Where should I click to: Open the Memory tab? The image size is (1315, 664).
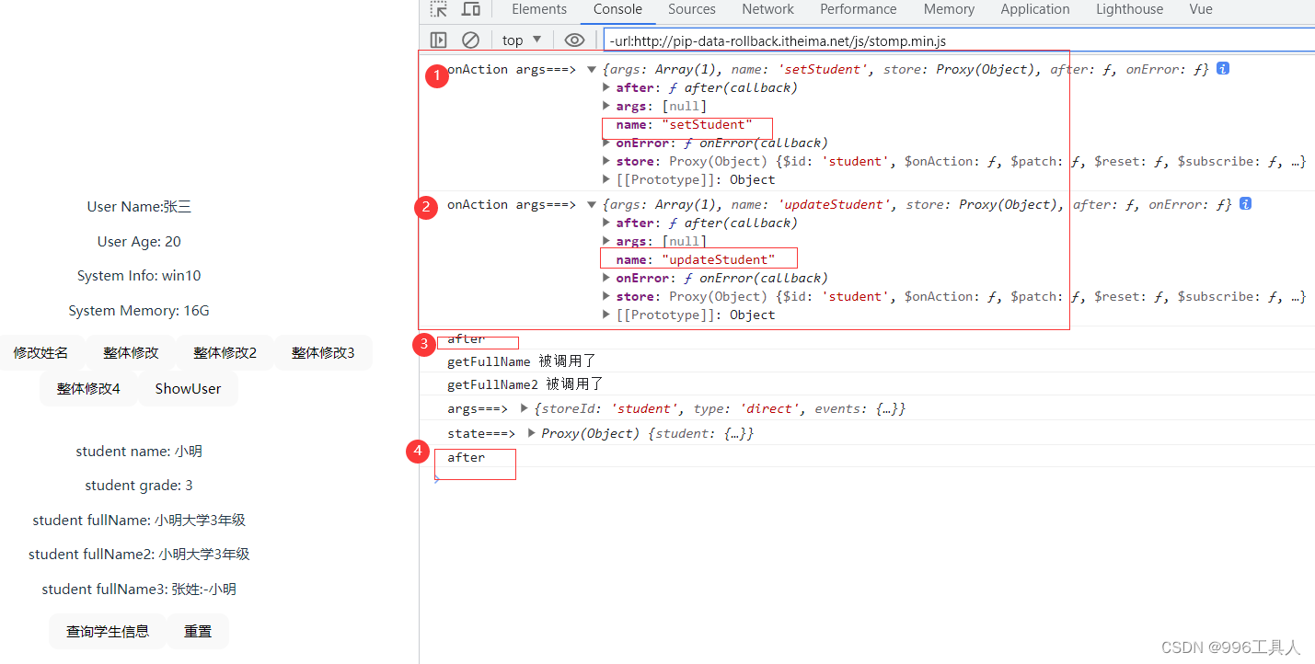click(x=949, y=9)
